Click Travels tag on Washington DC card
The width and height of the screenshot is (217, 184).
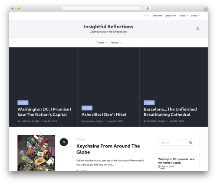click(23, 103)
